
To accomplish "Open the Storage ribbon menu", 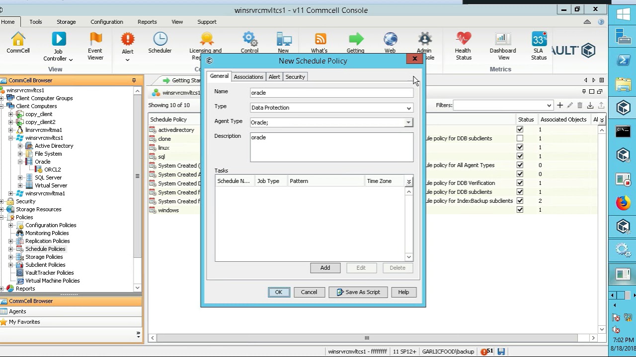I will (x=66, y=22).
